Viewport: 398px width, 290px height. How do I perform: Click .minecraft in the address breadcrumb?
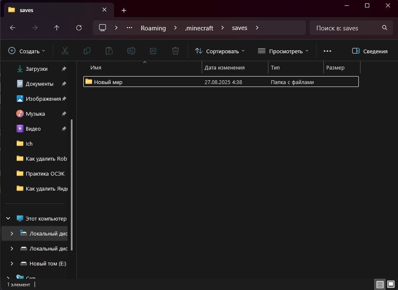point(199,28)
